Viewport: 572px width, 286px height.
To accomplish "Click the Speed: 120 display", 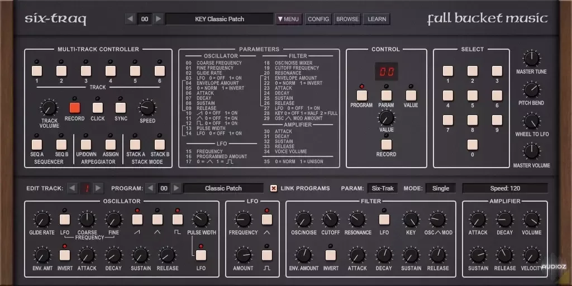I will [505, 188].
